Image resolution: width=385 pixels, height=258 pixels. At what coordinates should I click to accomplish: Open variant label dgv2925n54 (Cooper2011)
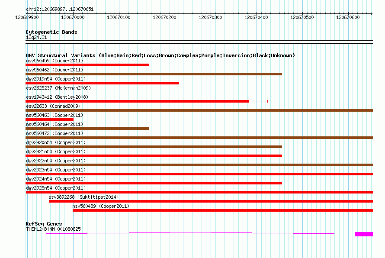(56, 188)
